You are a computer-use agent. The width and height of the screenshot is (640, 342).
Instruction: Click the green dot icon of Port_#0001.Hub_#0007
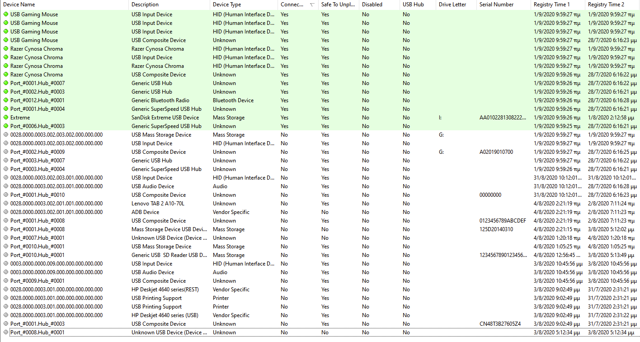(x=6, y=83)
